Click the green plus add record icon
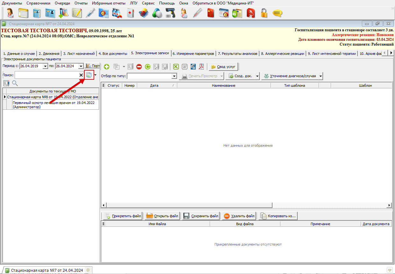This screenshot has height=274, width=395. tap(107, 67)
